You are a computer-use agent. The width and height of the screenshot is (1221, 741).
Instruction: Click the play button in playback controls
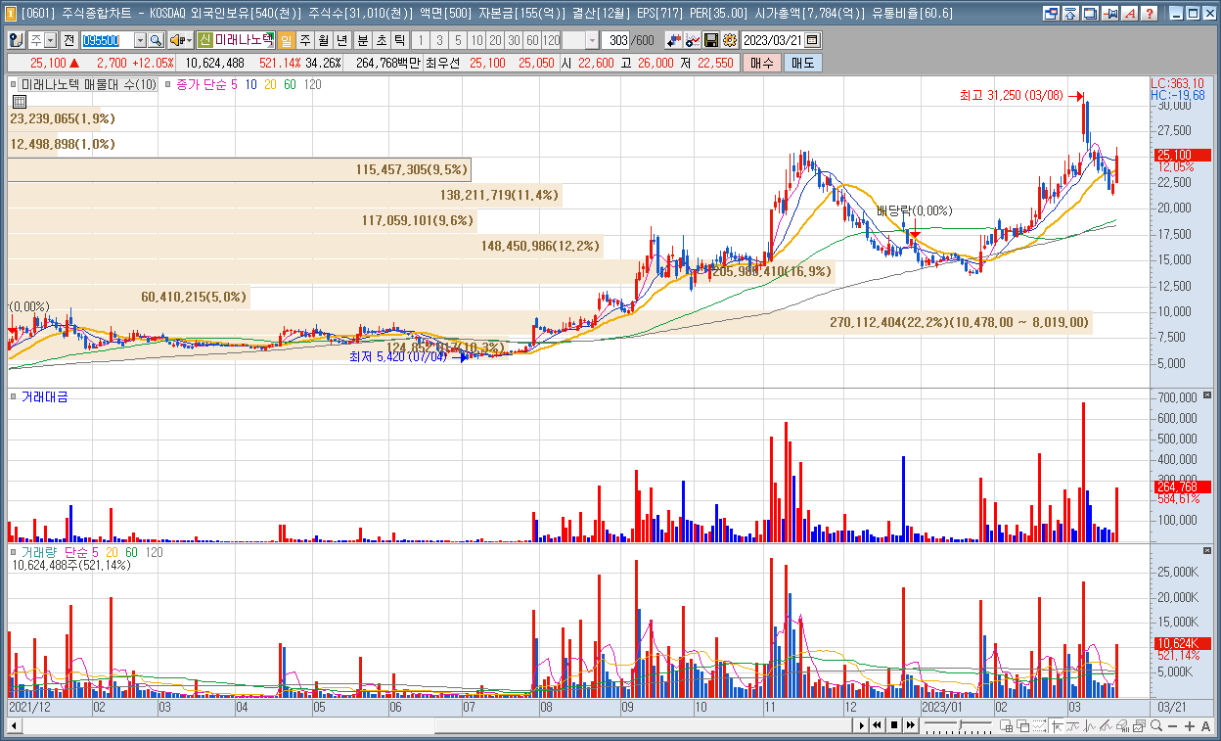click(862, 725)
